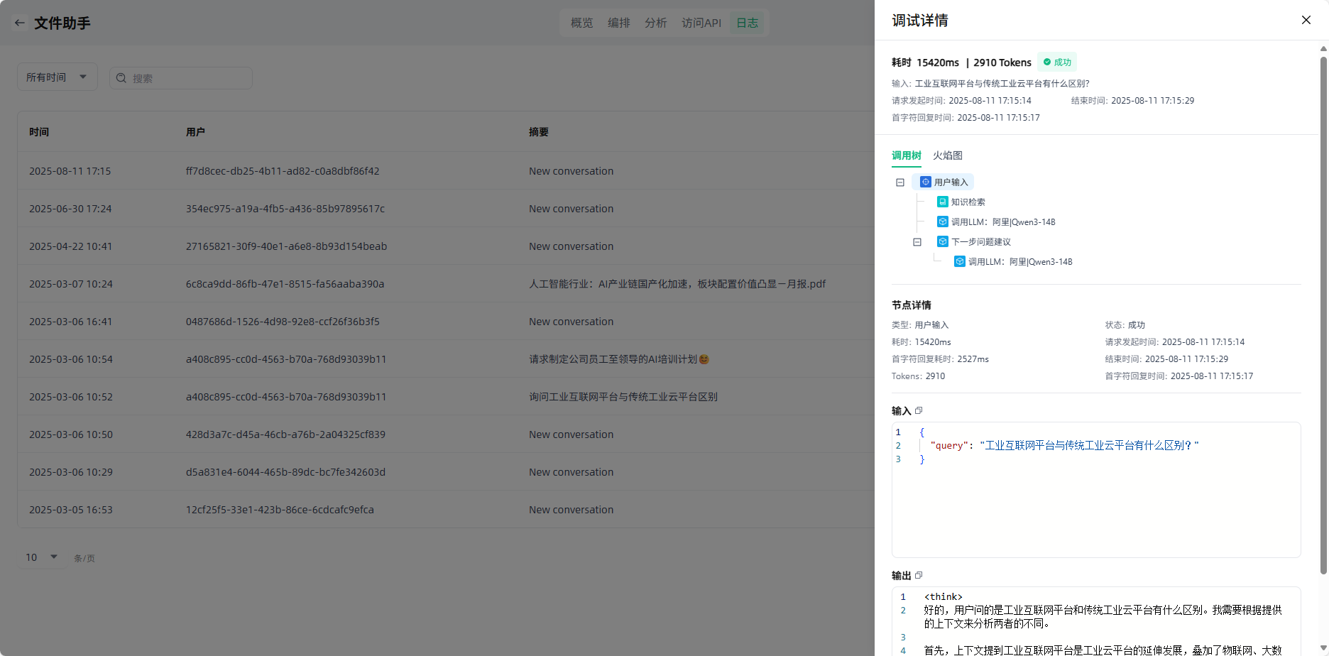Close the 调试详情 panel

click(x=1306, y=20)
